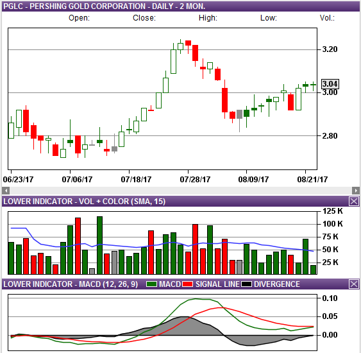Click the Open: field label
This screenshot has width=361, height=353.
79,18
